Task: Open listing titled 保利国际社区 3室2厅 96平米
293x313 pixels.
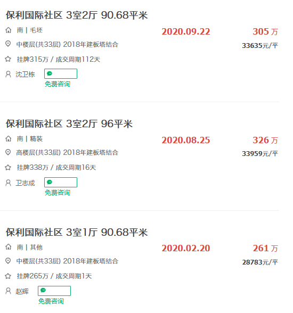Action: (x=69, y=123)
